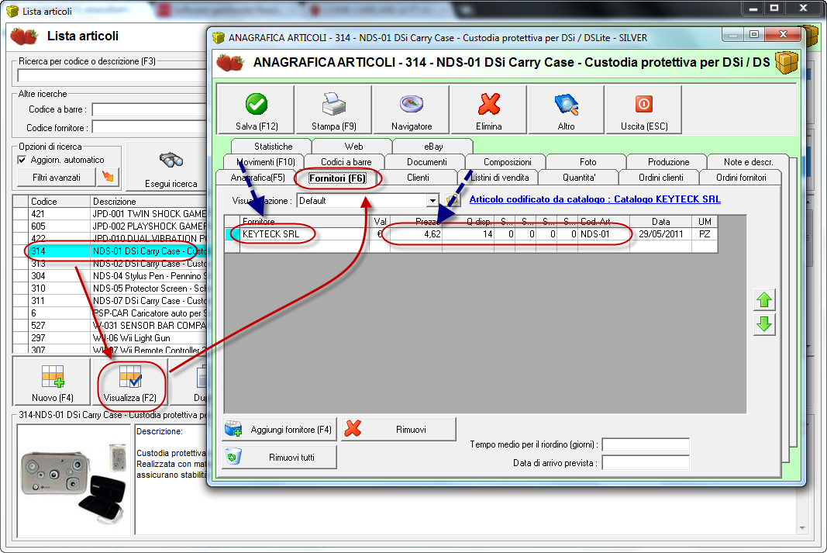Switch to the eBay tab

[433, 146]
